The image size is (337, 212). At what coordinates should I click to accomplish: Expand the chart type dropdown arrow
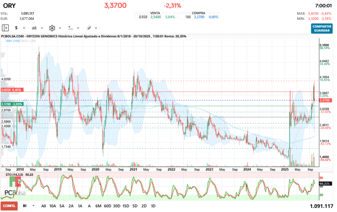point(42,28)
